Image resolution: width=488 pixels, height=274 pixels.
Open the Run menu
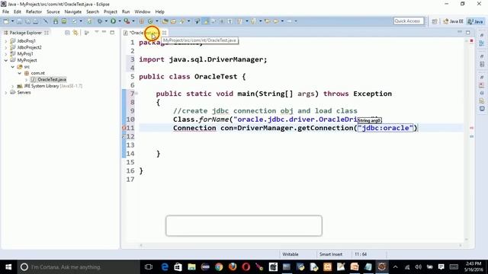point(126,12)
